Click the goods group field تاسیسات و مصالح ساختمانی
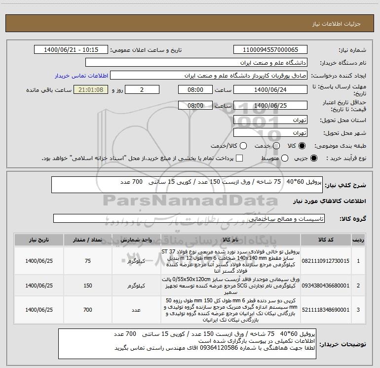 189,218
